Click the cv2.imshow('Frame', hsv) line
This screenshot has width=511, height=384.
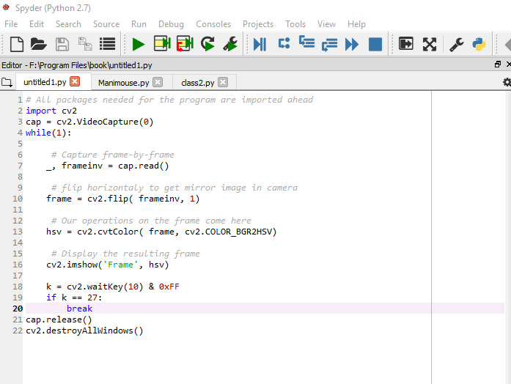click(x=108, y=265)
